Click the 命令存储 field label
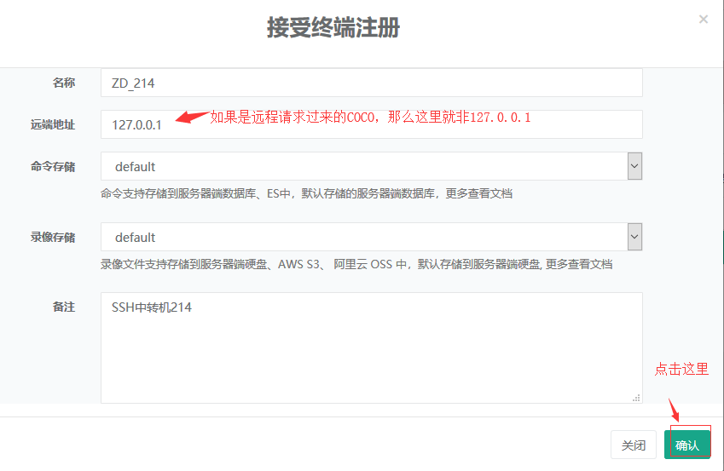The height and width of the screenshot is (471, 724). (53, 167)
